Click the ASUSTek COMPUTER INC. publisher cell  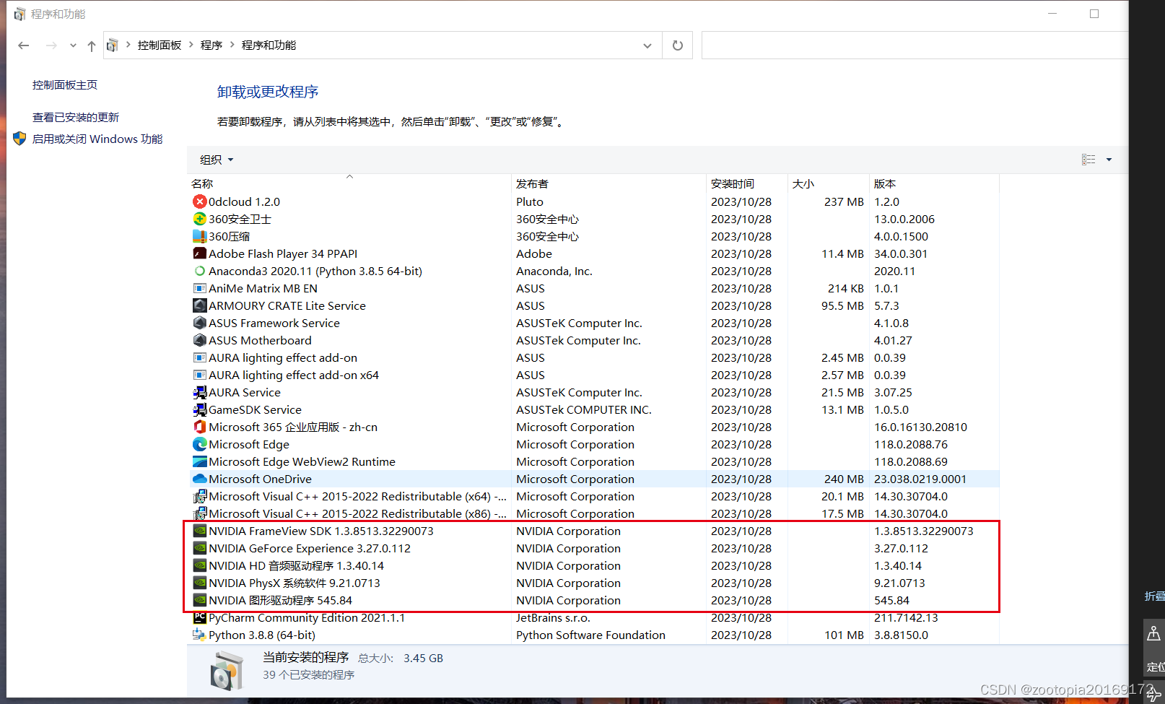pyautogui.click(x=583, y=409)
